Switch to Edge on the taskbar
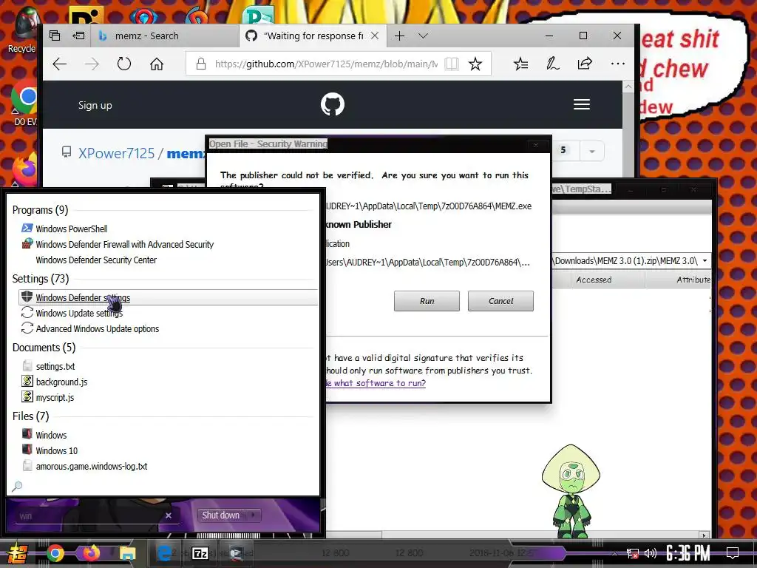The width and height of the screenshot is (757, 568). point(164,553)
